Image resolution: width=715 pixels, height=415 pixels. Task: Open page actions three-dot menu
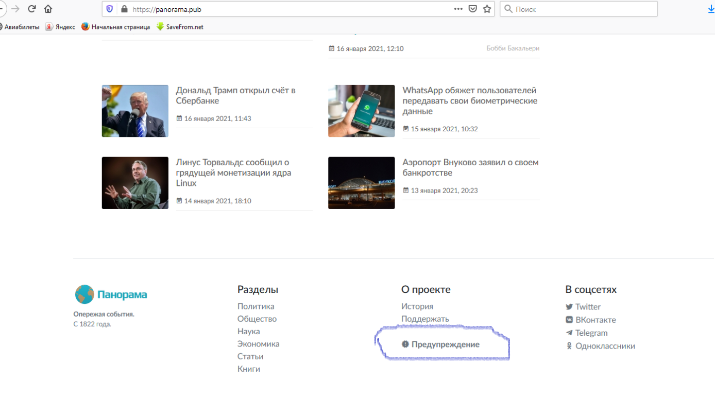[458, 9]
